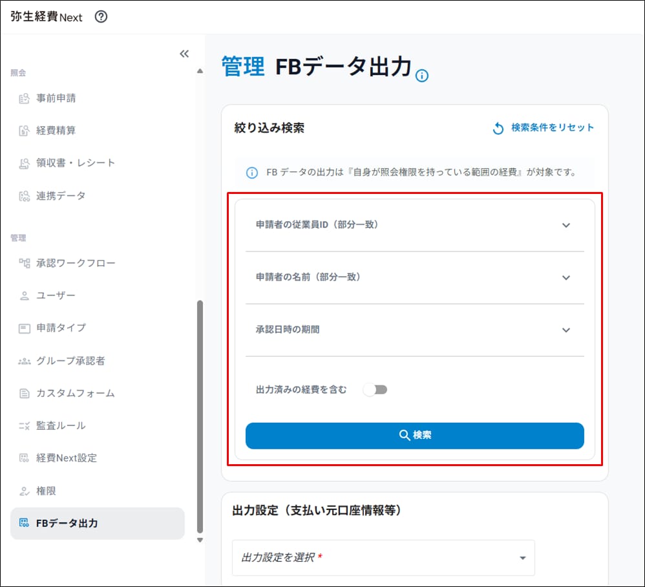Image resolution: width=645 pixels, height=587 pixels.
Task: Expand 承認日時の期間 filter section
Action: pos(566,330)
